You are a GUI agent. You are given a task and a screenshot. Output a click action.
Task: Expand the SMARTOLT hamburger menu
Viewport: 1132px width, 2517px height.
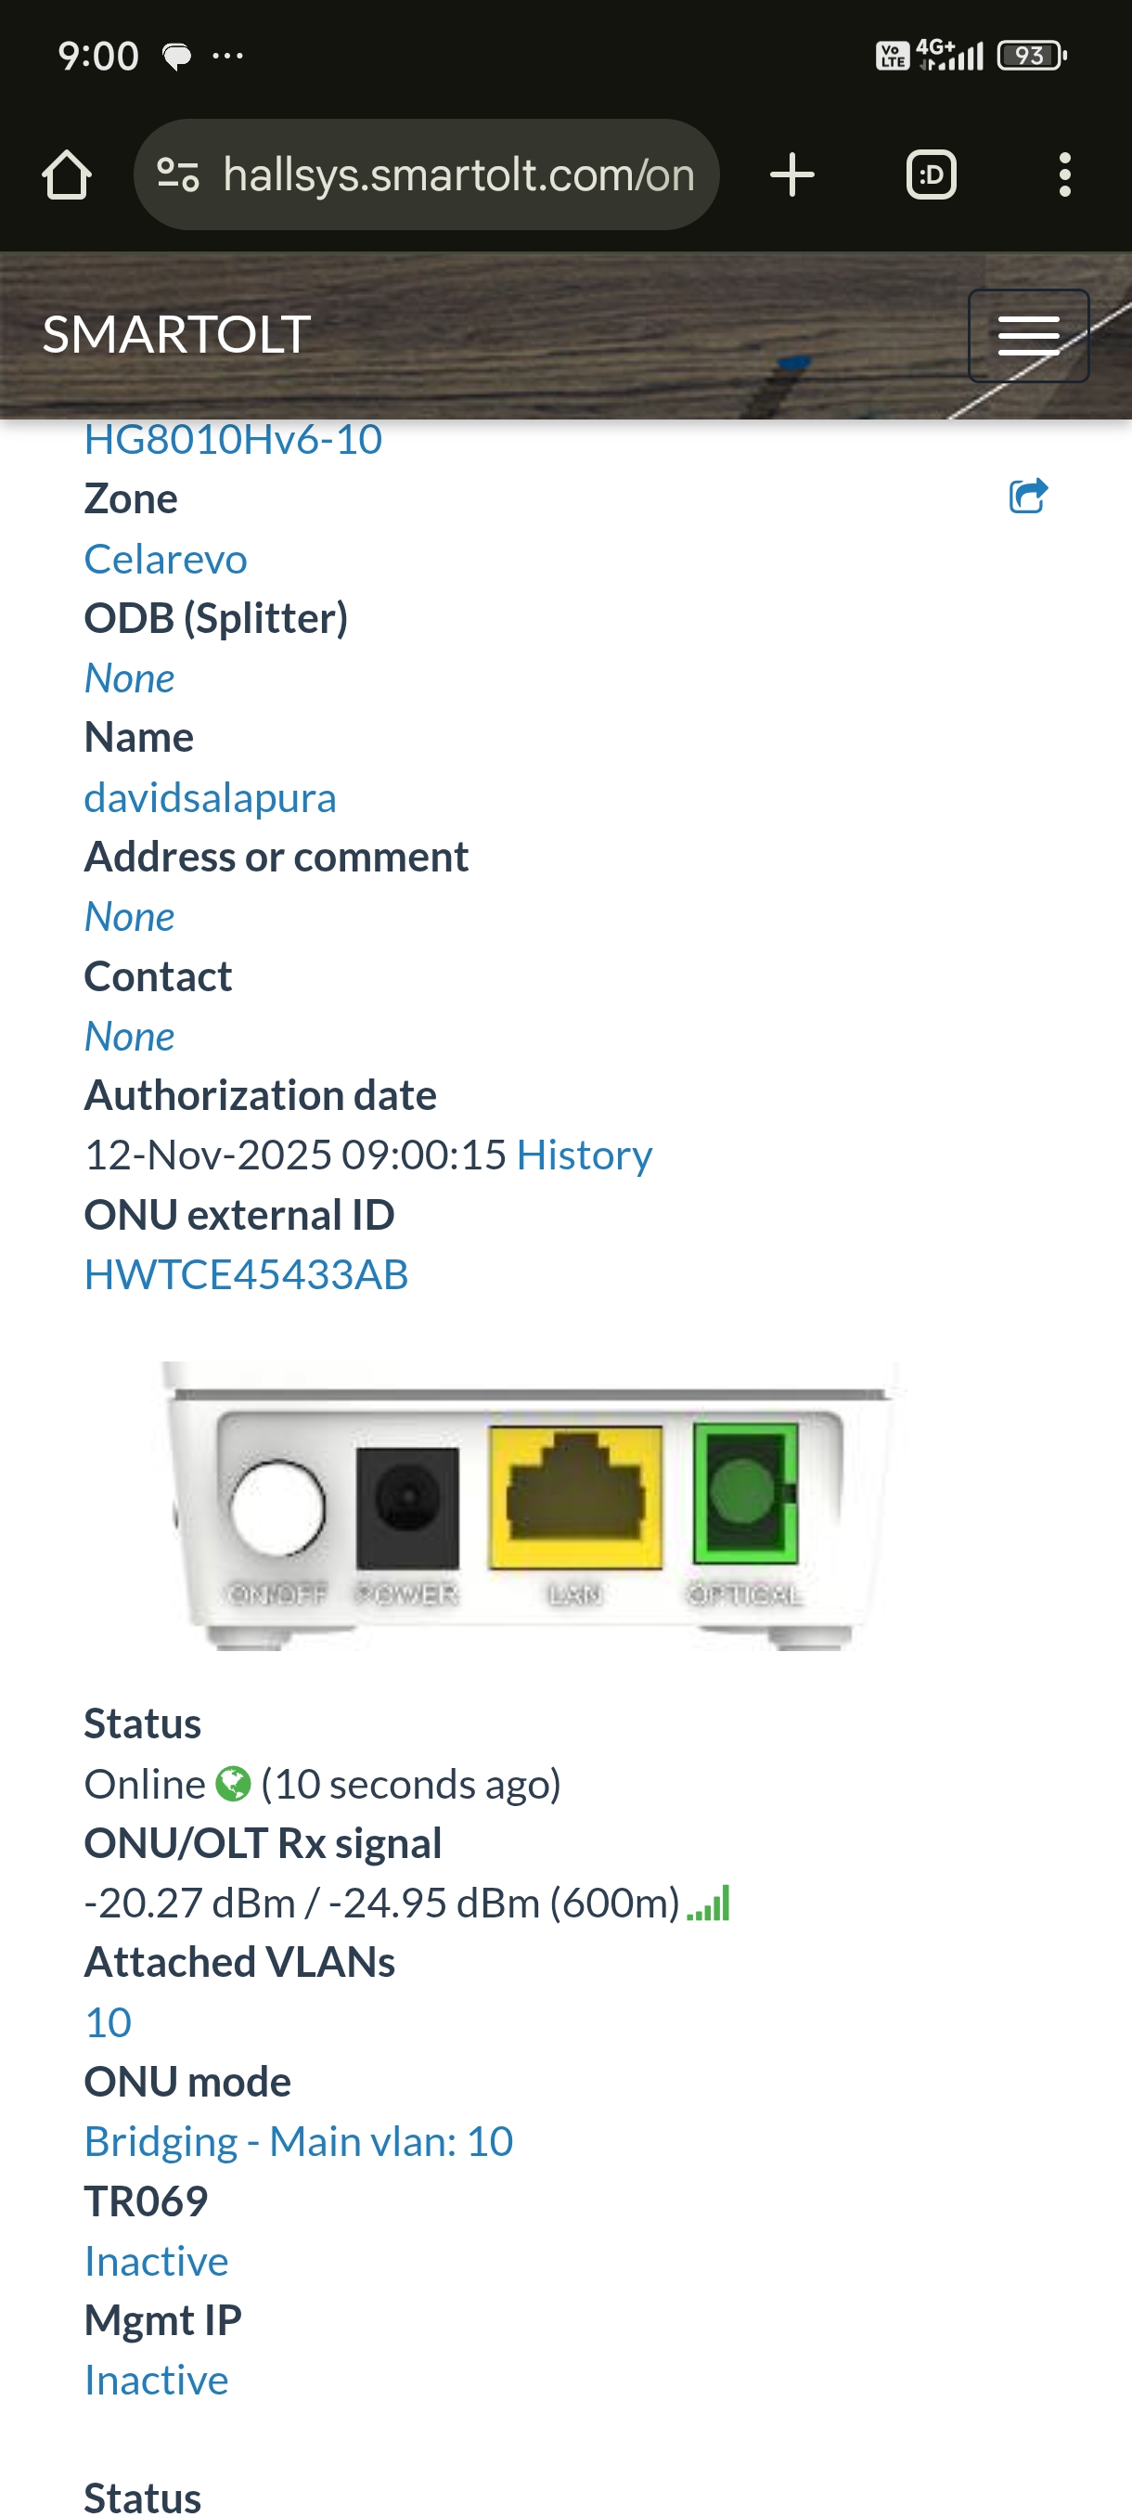click(1027, 335)
